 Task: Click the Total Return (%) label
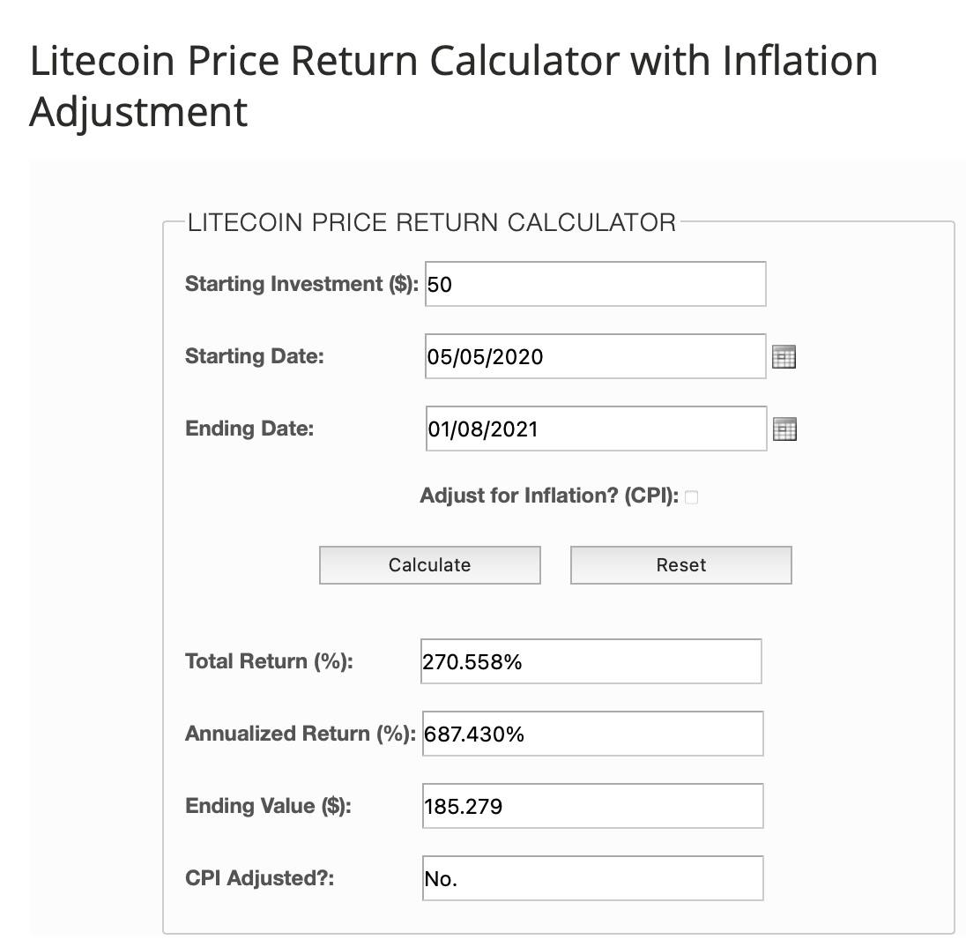pos(269,661)
